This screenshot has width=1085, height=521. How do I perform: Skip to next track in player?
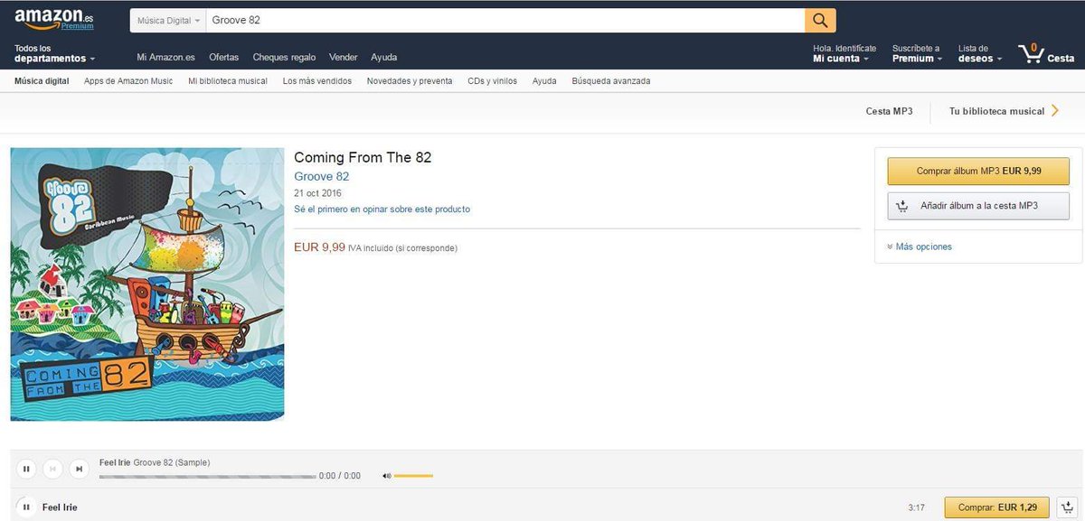pos(80,469)
